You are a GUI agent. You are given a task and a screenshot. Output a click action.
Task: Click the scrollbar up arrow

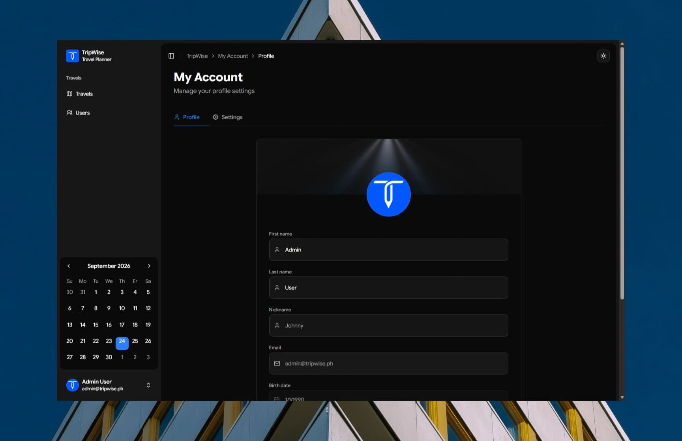[622, 43]
